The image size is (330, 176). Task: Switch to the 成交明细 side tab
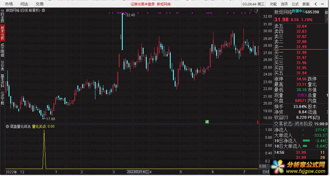click(x=2, y=50)
